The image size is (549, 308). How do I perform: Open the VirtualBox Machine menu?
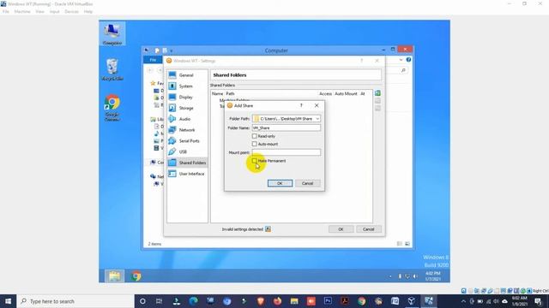(x=22, y=11)
